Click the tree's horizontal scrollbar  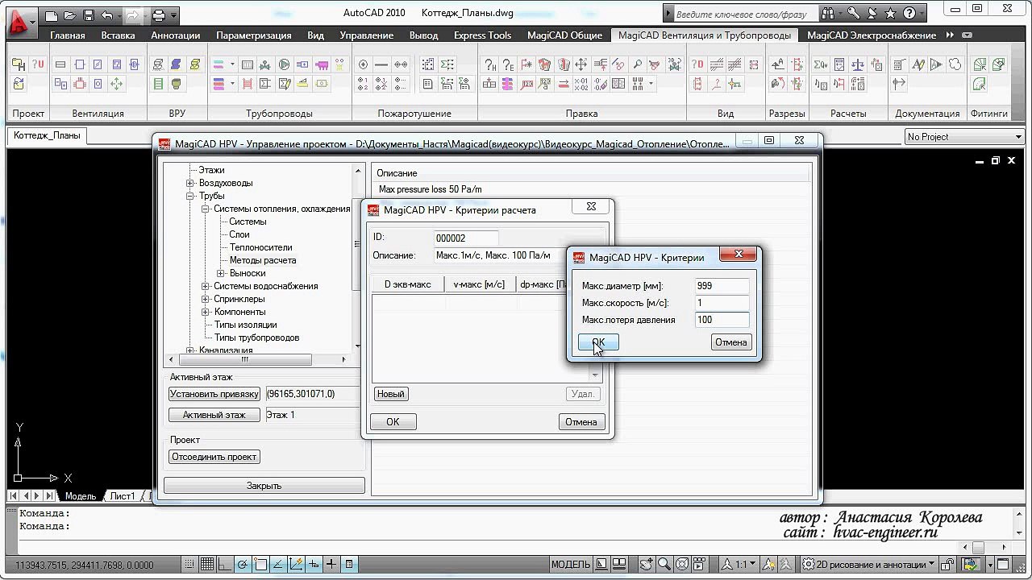coord(258,359)
